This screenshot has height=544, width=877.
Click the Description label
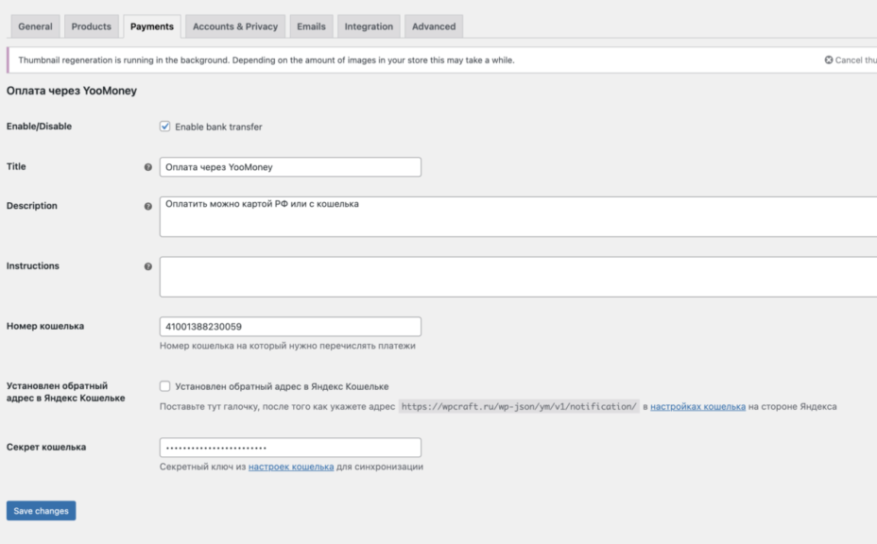point(32,205)
